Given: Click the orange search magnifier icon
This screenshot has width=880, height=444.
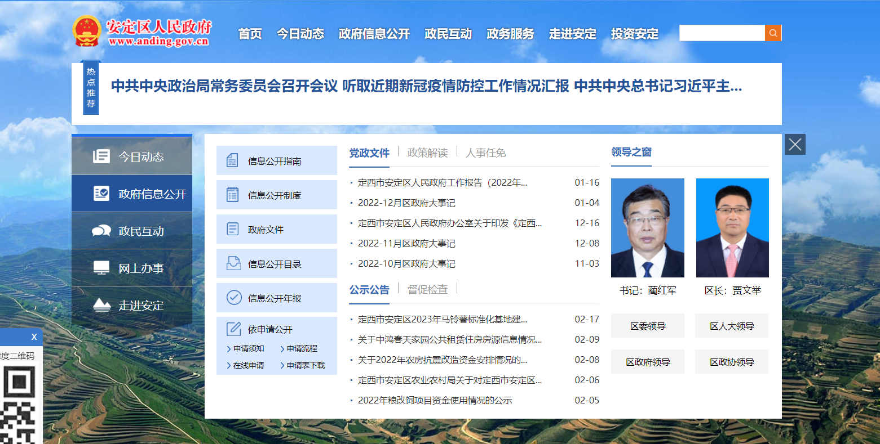Looking at the screenshot, I should click(773, 33).
